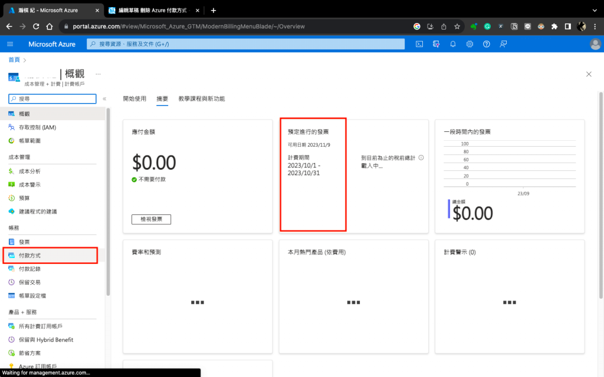Screen dimensions: 604x377
Task: Open 付款方式 in sidebar
Action: pos(51,256)
